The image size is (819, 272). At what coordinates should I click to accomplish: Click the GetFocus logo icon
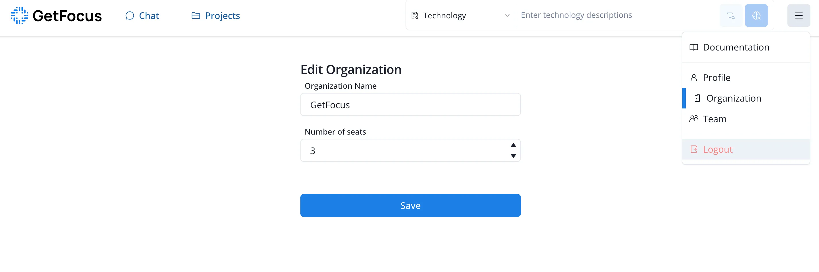(x=20, y=15)
